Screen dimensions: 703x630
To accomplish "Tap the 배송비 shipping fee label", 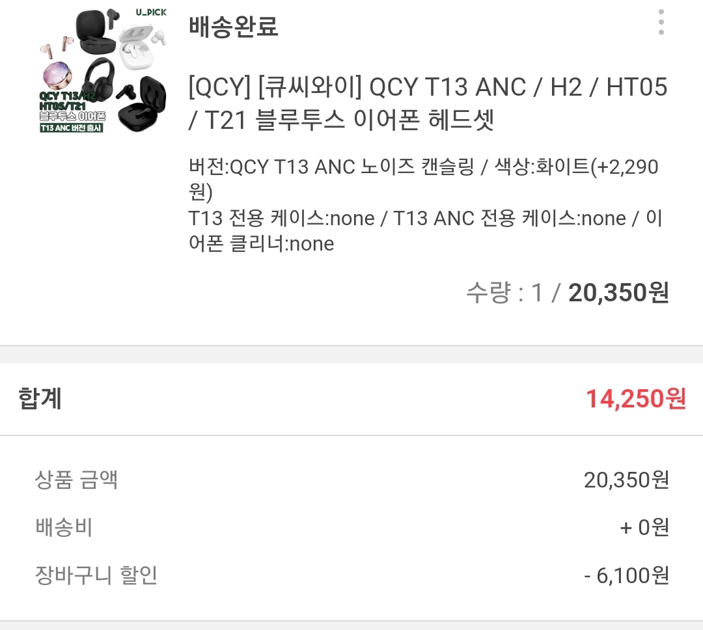I will tap(64, 527).
